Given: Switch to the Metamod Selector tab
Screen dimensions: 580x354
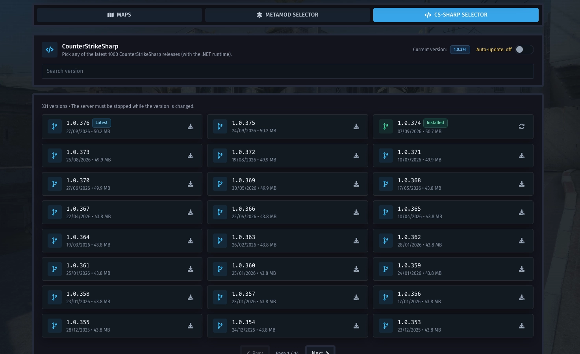Looking at the screenshot, I should (287, 15).
